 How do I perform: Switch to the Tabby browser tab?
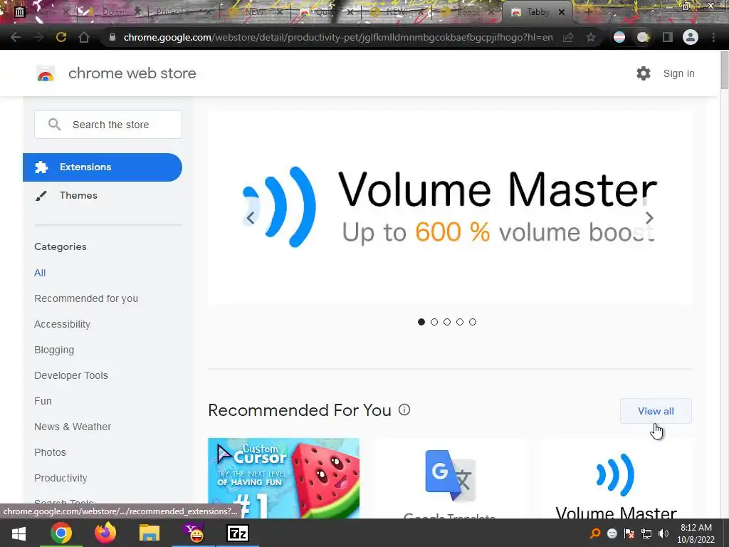click(538, 12)
